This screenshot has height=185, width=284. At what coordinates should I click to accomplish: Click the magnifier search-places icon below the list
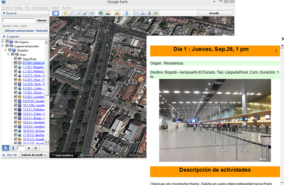tap(6, 148)
